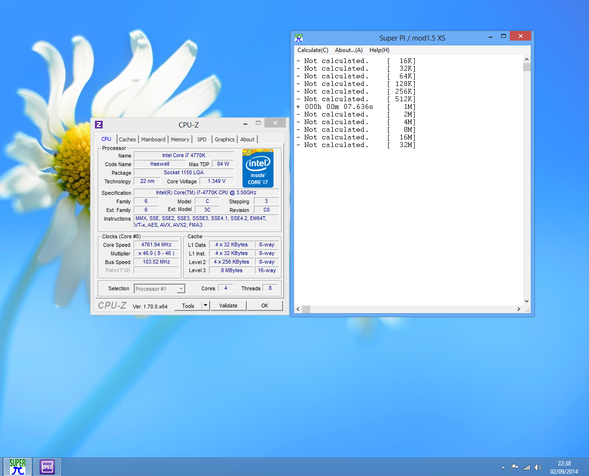Switch to the Caches tab in CPU-Z
Image resolution: width=589 pixels, height=476 pixels.
click(x=127, y=139)
